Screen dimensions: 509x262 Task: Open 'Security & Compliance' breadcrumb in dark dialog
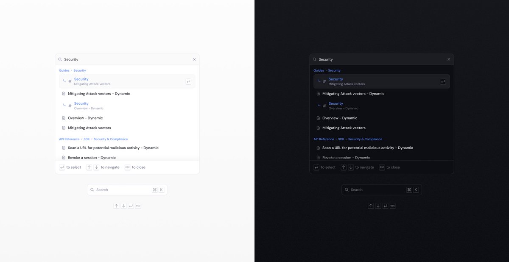365,139
